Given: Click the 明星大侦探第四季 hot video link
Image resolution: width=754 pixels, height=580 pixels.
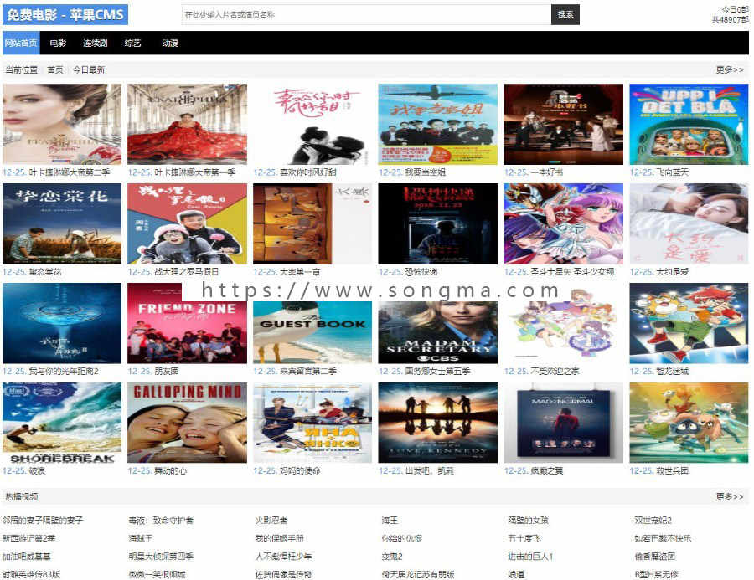Looking at the screenshot, I should pyautogui.click(x=161, y=557).
